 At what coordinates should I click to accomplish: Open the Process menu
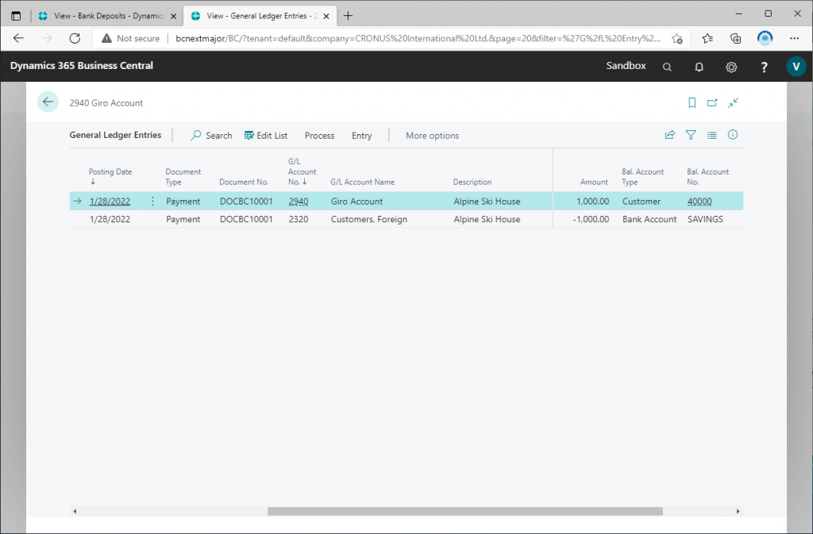(x=319, y=136)
